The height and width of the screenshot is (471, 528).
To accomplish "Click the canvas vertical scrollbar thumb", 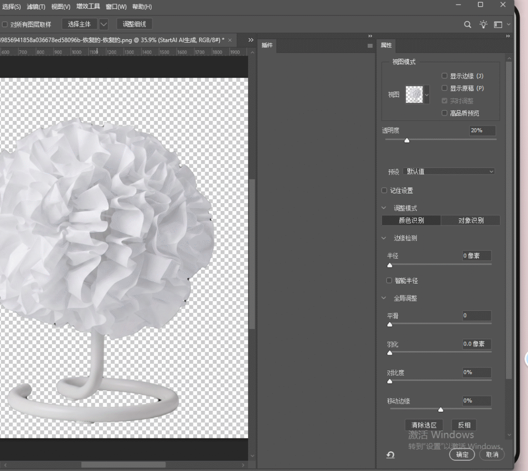I will 252,254.
